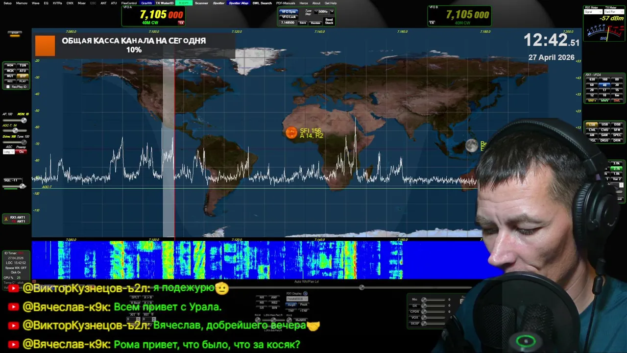Click the orange square in the channel banner

click(45, 46)
